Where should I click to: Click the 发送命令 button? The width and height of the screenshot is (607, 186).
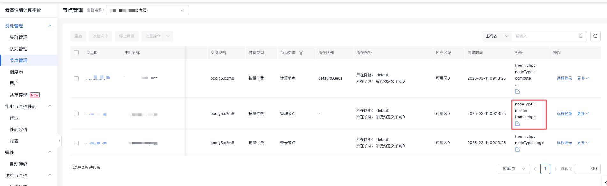(101, 36)
